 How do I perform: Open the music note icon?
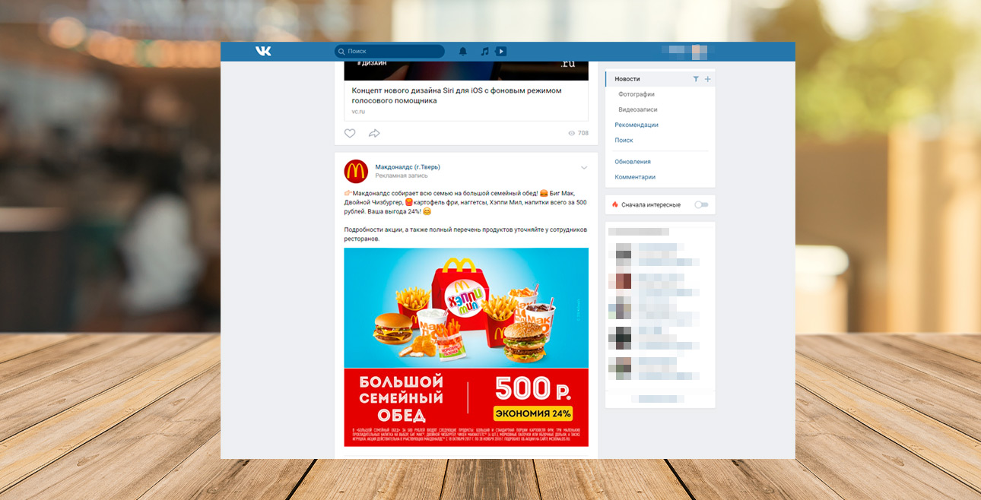484,52
